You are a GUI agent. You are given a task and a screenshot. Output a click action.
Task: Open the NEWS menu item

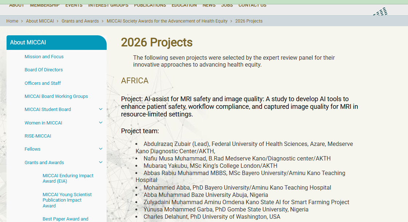coord(209,5)
